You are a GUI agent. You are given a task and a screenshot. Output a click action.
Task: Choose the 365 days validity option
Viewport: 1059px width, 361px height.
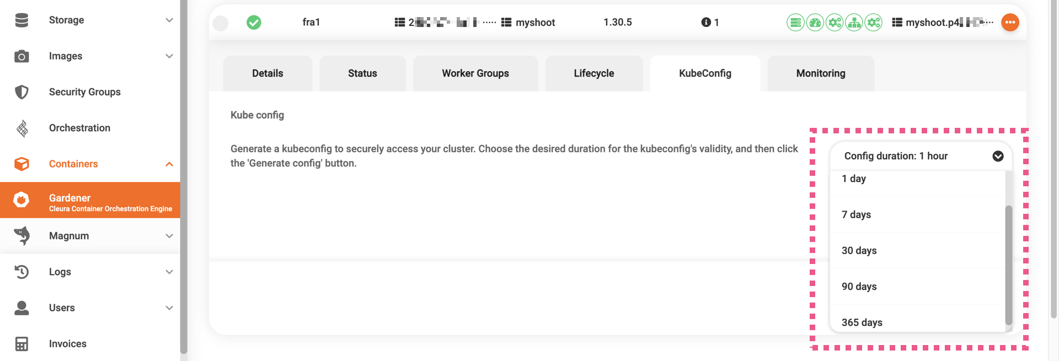click(861, 322)
